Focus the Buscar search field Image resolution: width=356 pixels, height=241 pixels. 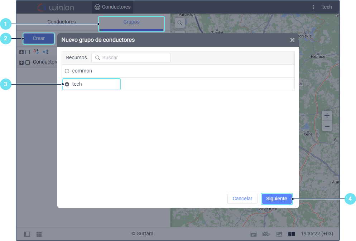pyautogui.click(x=131, y=58)
